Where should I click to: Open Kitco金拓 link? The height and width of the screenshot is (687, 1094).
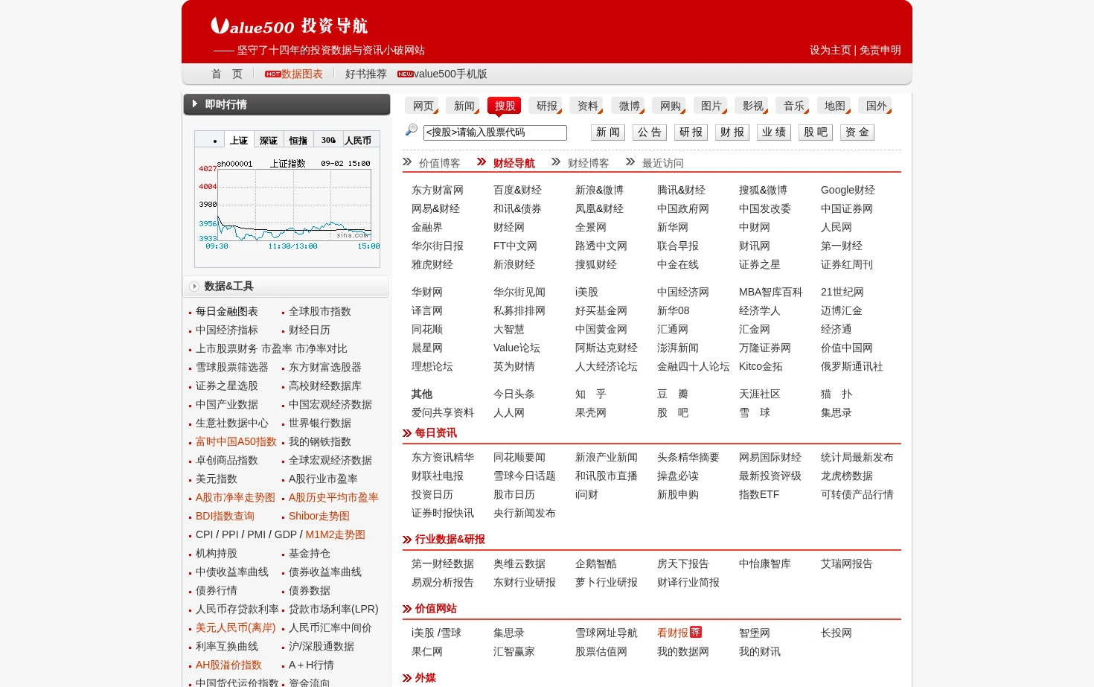[x=761, y=366]
